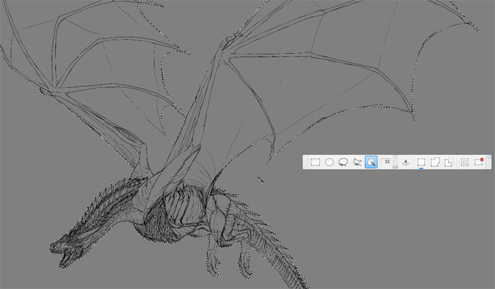The width and height of the screenshot is (495, 289).
Task: Click the Invert selection icon
Action: click(x=465, y=163)
